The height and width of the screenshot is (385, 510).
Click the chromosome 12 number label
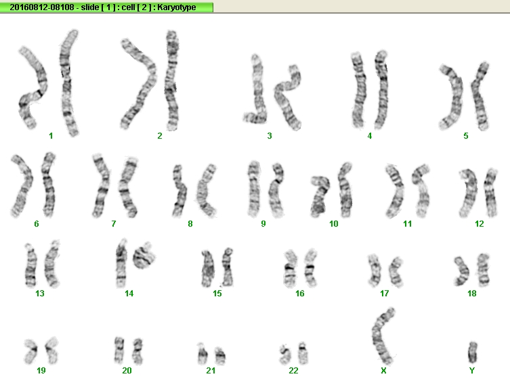pos(480,223)
